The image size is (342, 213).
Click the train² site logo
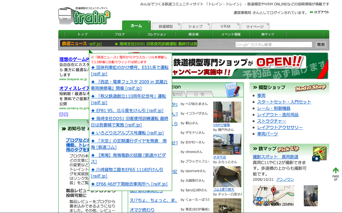(x=84, y=16)
